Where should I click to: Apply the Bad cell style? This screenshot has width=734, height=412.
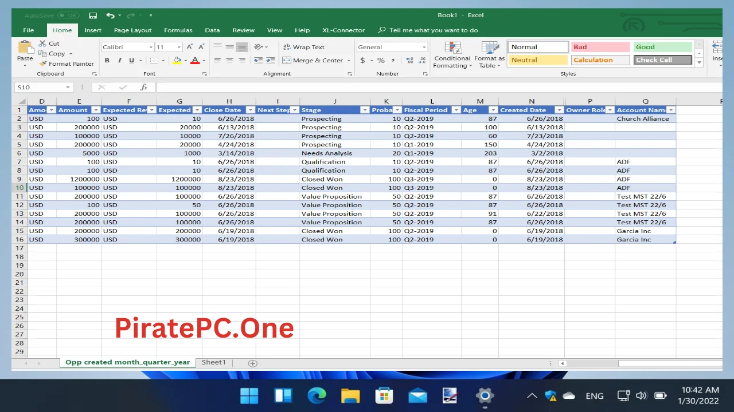pos(600,47)
